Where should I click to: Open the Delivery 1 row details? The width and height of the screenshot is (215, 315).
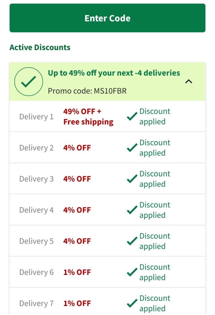coord(107,116)
